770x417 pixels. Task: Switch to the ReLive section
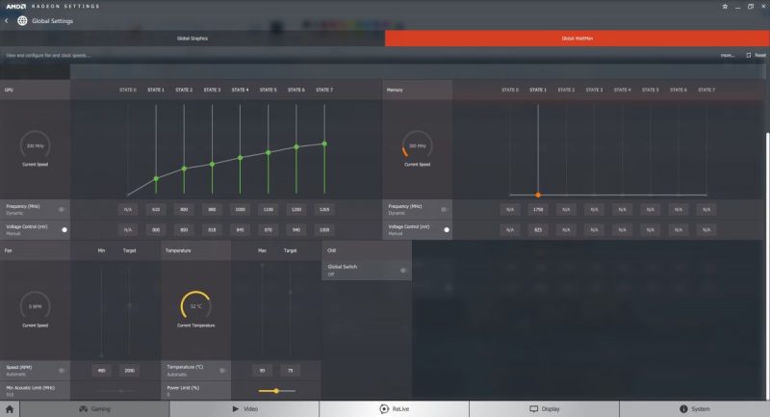[395, 408]
